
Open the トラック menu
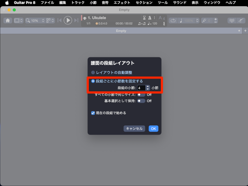point(78,2)
